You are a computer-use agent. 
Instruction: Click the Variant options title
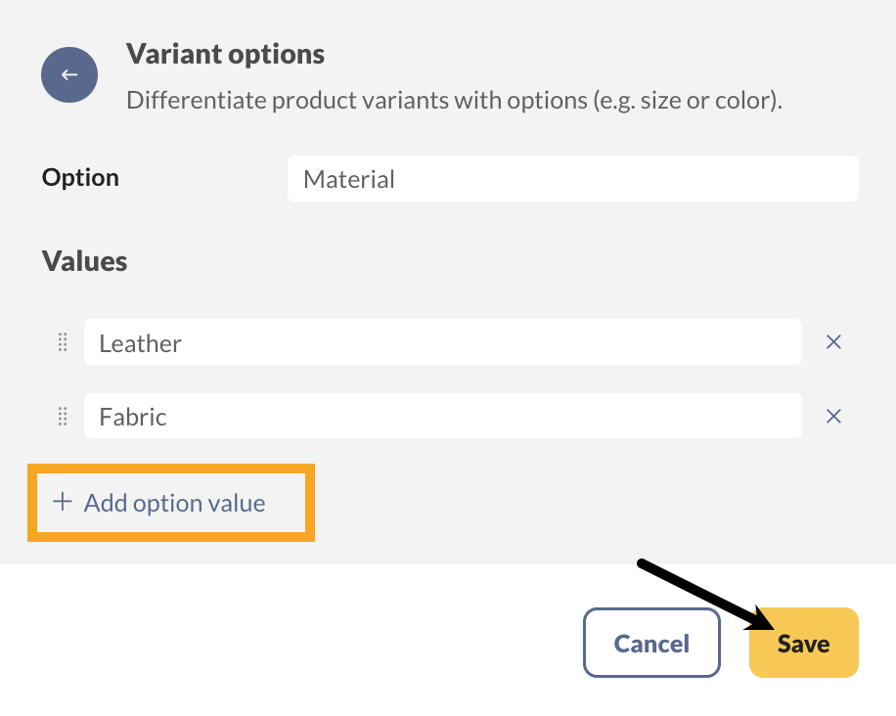click(x=224, y=54)
